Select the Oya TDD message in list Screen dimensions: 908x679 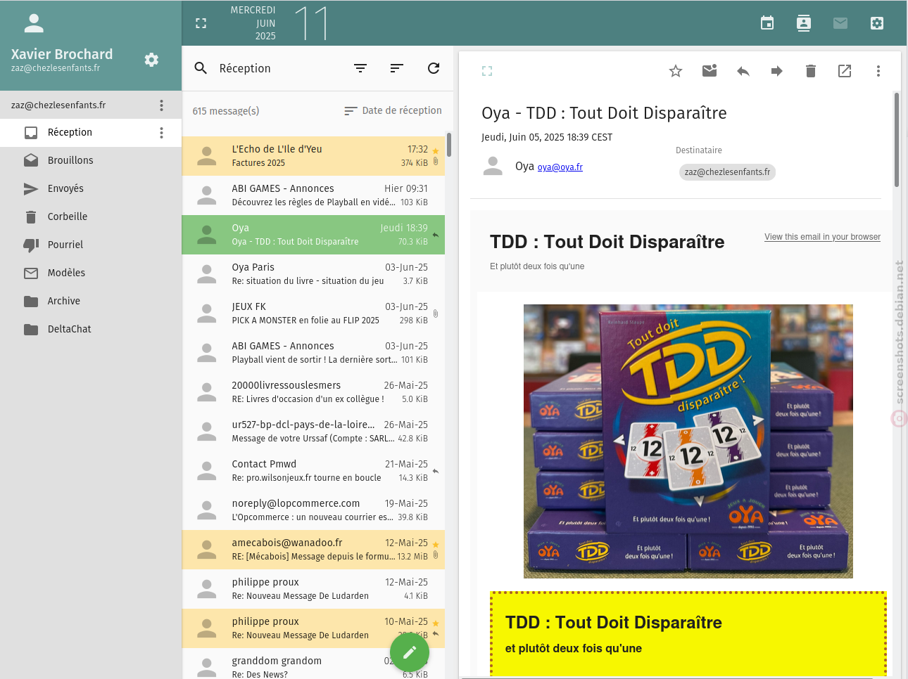click(x=313, y=235)
